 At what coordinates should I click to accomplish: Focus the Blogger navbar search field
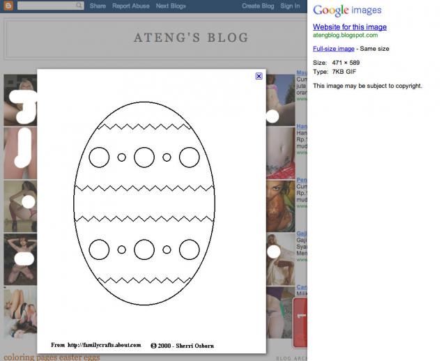(x=51, y=6)
